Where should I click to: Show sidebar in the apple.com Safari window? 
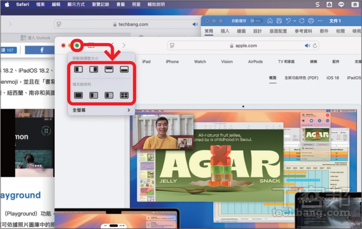pyautogui.click(x=91, y=45)
